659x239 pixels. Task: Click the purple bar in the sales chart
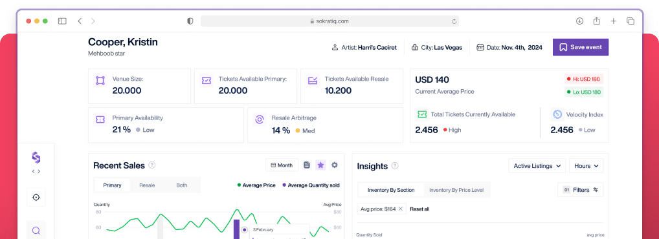237,229
